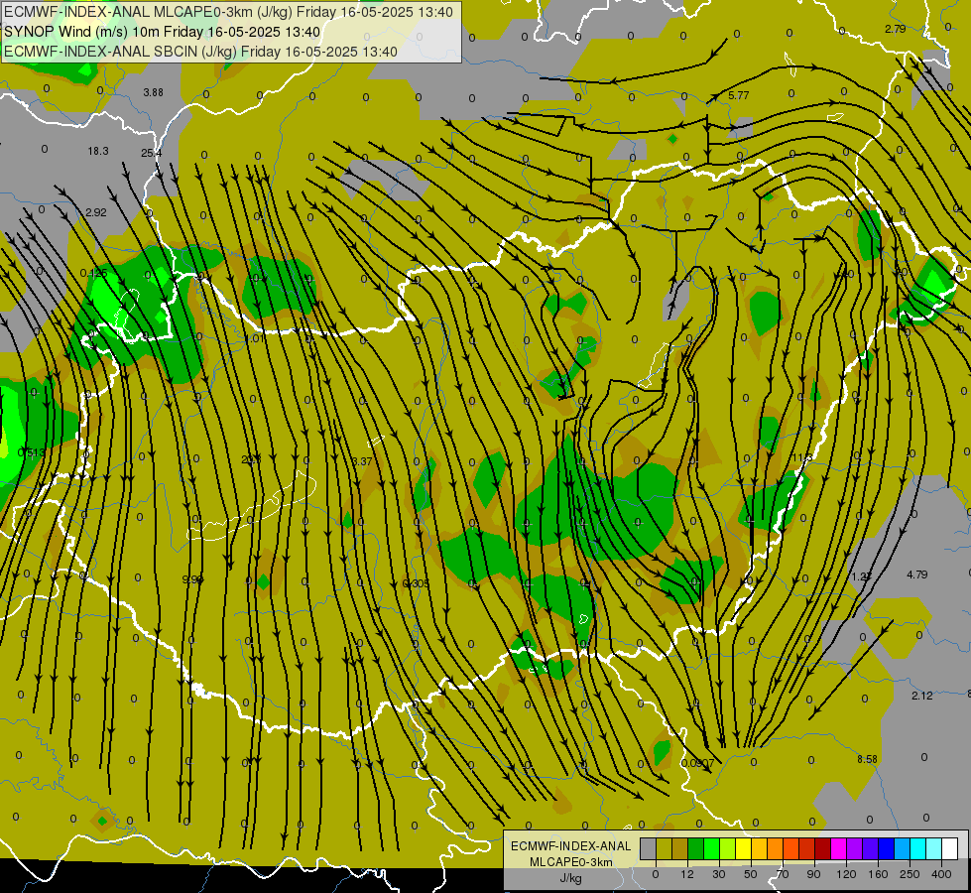
Task: Click the map value 4.79
Action: pos(917,574)
